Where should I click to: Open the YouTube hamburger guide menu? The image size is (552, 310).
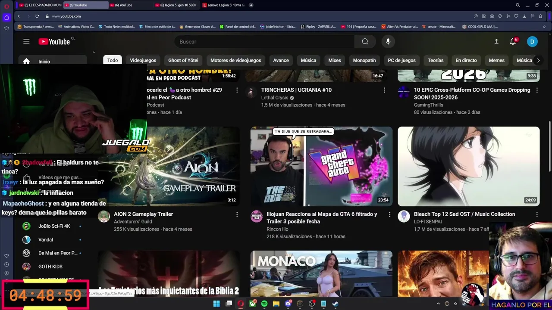(x=26, y=41)
